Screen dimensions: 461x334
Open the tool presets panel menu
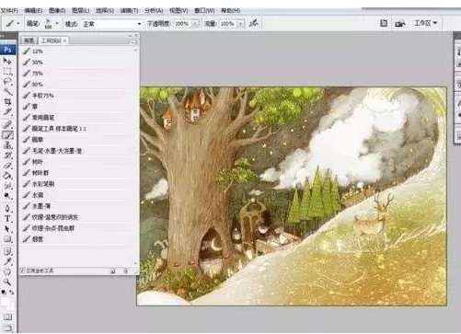133,42
